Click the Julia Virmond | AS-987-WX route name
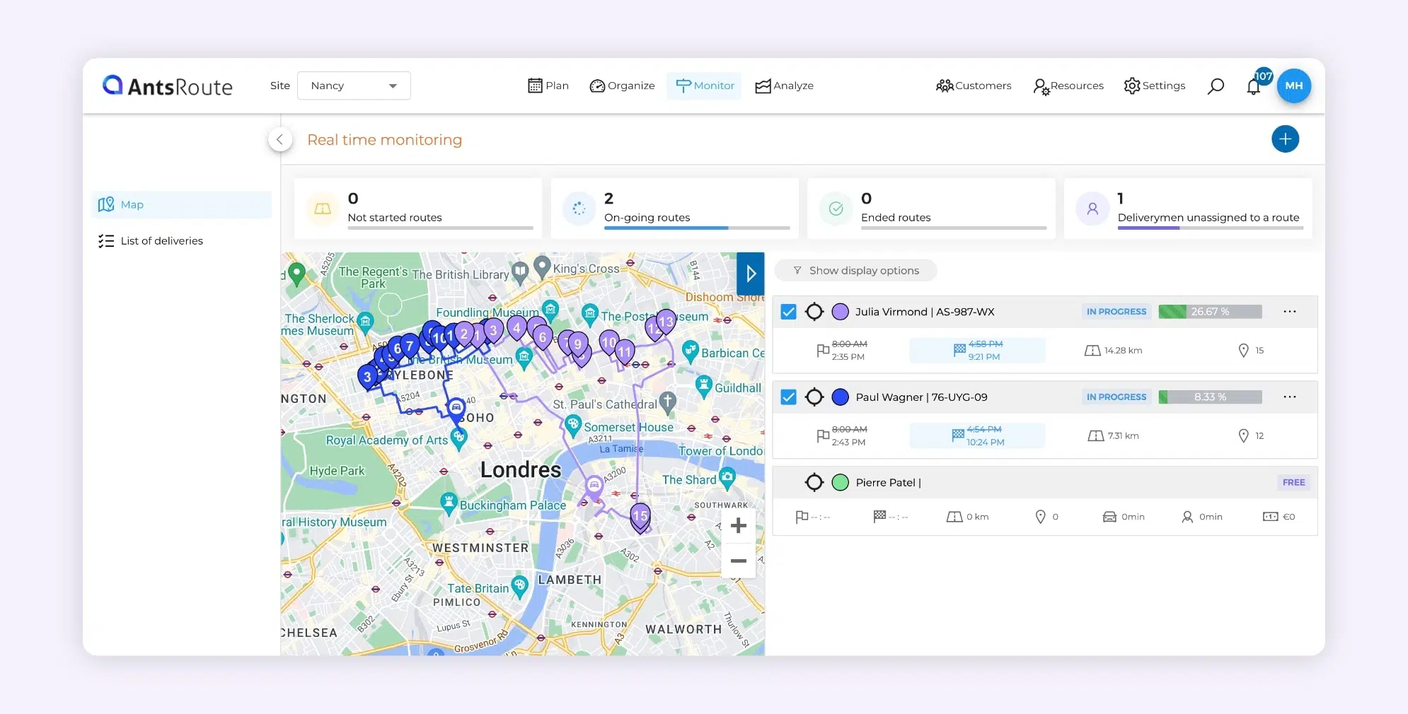1408x714 pixels. [925, 312]
